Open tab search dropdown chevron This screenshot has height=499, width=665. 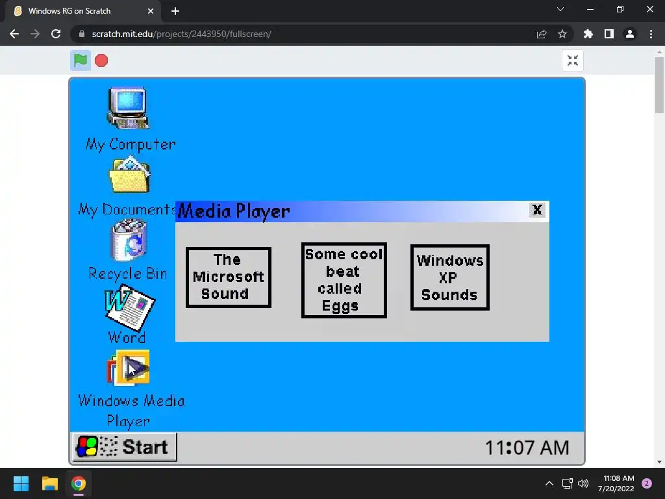click(560, 9)
